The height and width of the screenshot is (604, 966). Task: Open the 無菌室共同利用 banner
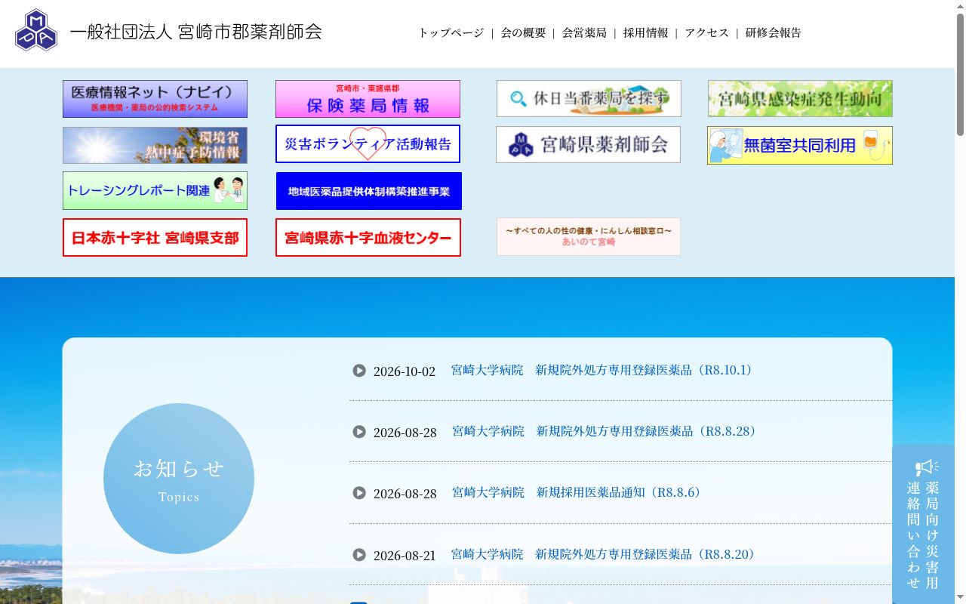[800, 145]
